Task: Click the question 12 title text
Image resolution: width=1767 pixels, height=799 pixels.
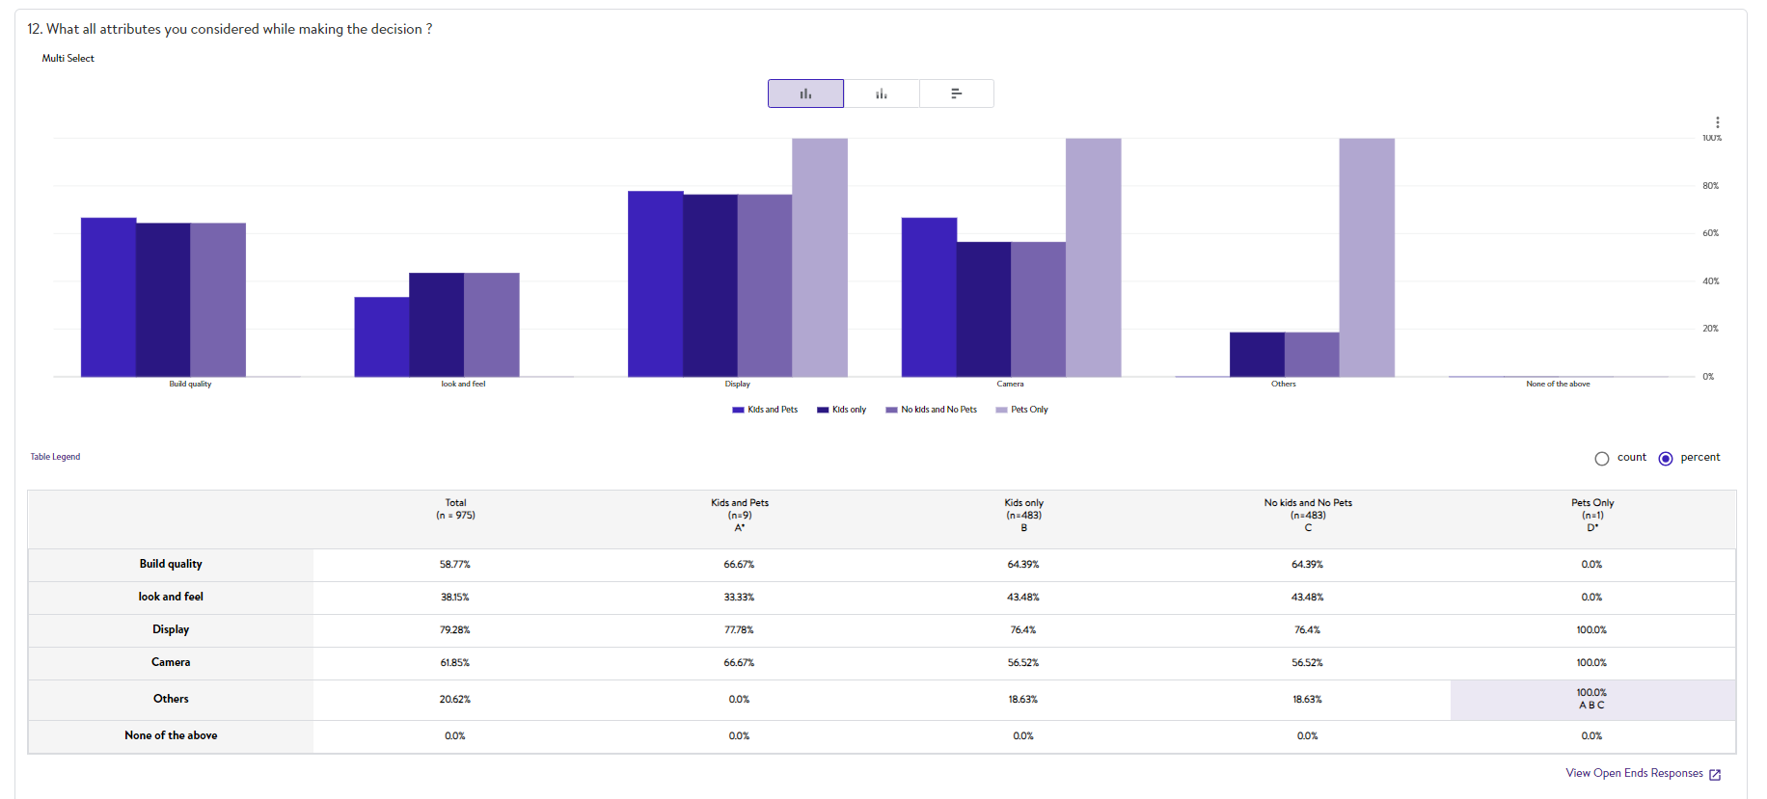Action: click(230, 29)
